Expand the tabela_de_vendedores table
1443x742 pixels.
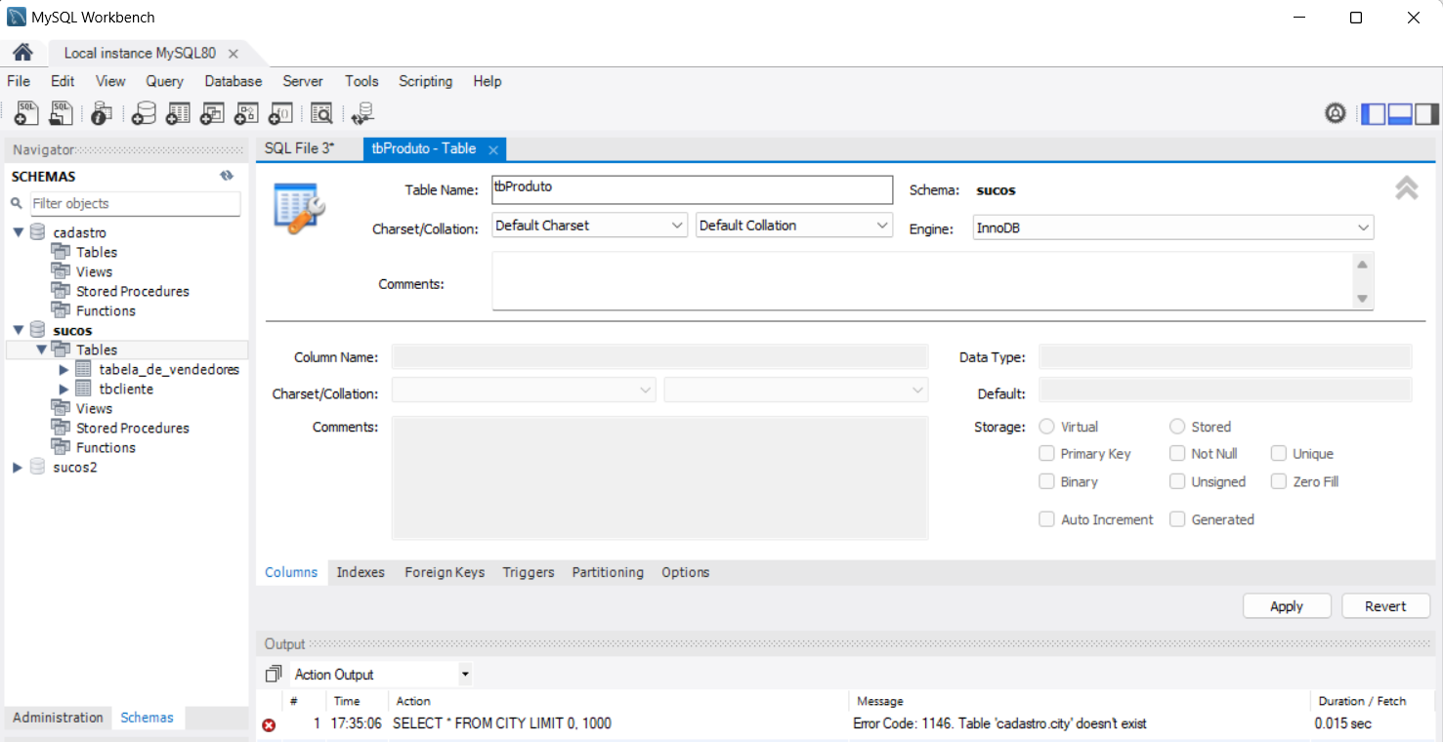pos(64,369)
